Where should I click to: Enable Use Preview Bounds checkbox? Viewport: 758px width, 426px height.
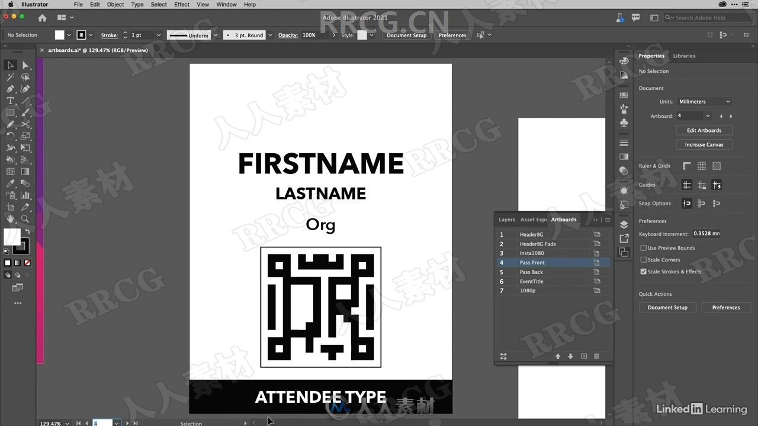pyautogui.click(x=644, y=248)
